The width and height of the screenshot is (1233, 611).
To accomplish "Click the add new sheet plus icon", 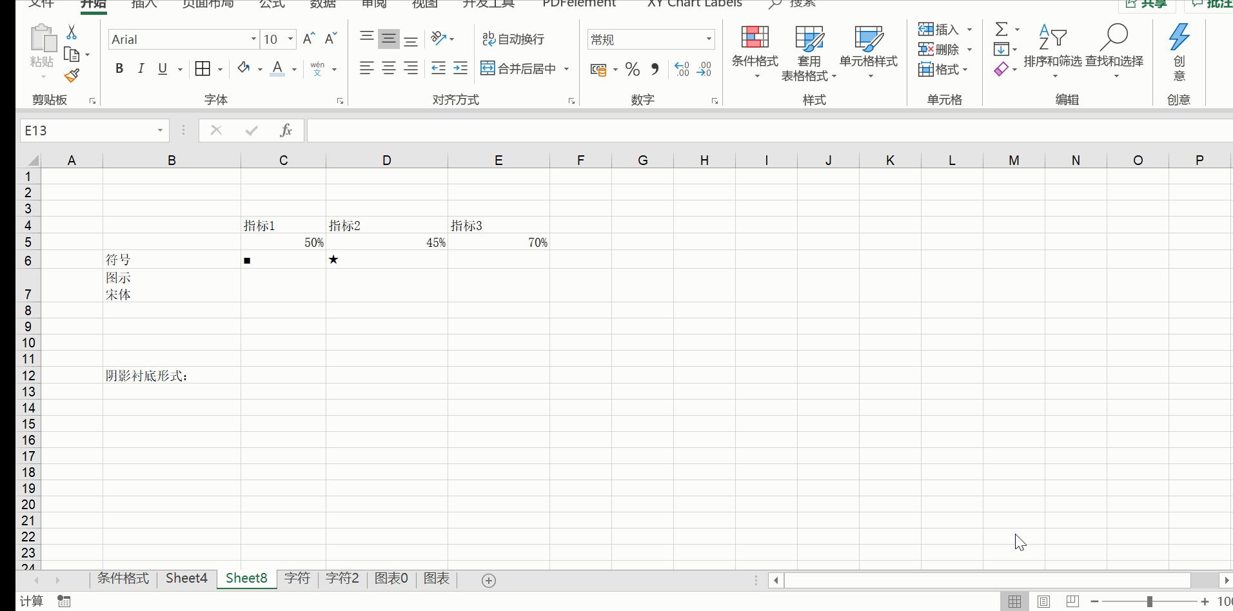I will pos(489,581).
